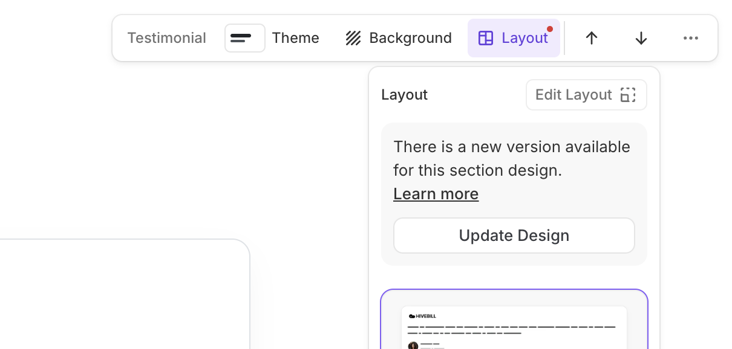Click the red notification dot on Layout
The height and width of the screenshot is (349, 732).
click(x=550, y=28)
